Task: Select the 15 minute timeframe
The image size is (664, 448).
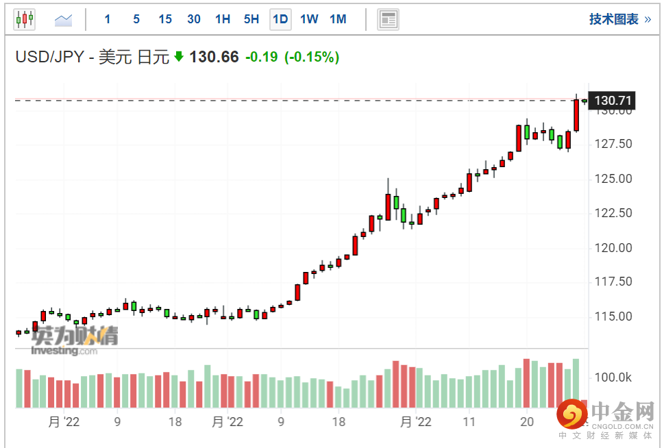Action: coord(165,19)
